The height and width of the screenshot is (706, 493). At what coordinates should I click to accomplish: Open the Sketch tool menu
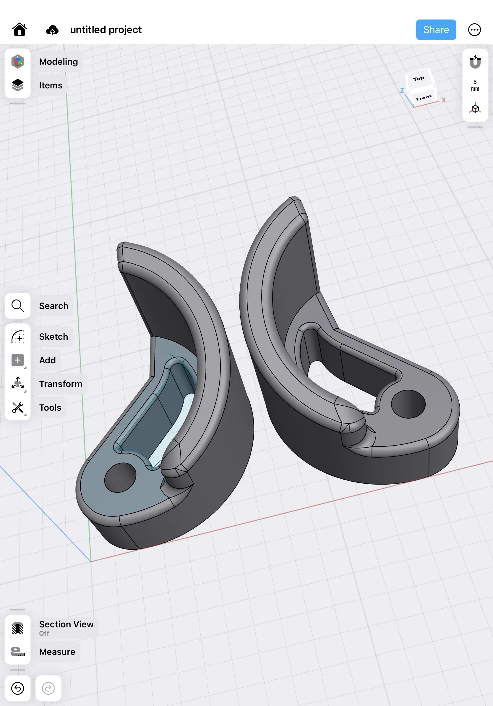click(18, 337)
